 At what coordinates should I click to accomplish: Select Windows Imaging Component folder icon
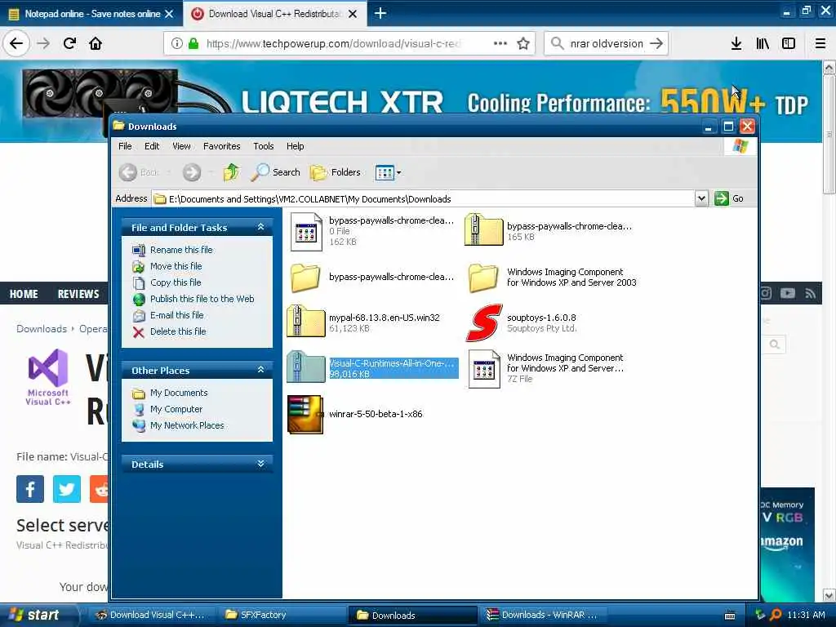(483, 278)
